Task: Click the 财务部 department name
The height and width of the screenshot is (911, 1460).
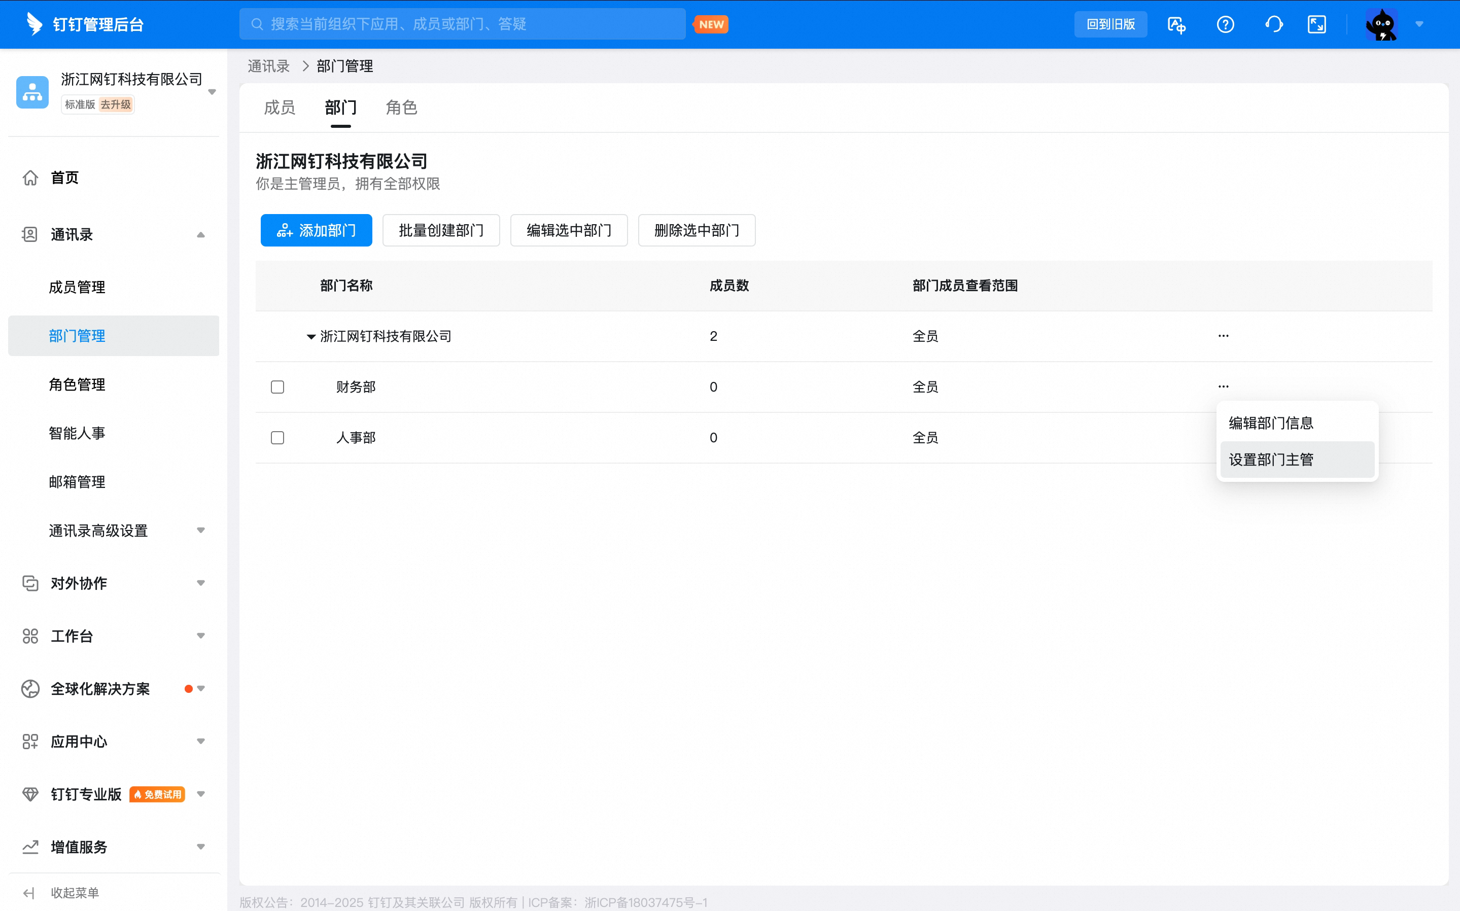Action: click(x=356, y=387)
